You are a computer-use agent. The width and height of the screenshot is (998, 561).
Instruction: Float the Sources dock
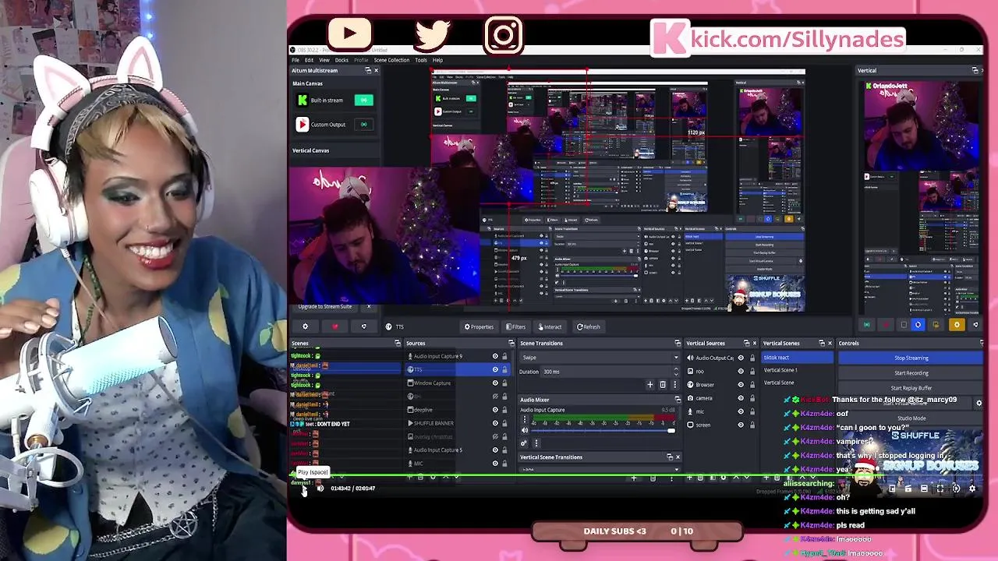click(x=511, y=343)
